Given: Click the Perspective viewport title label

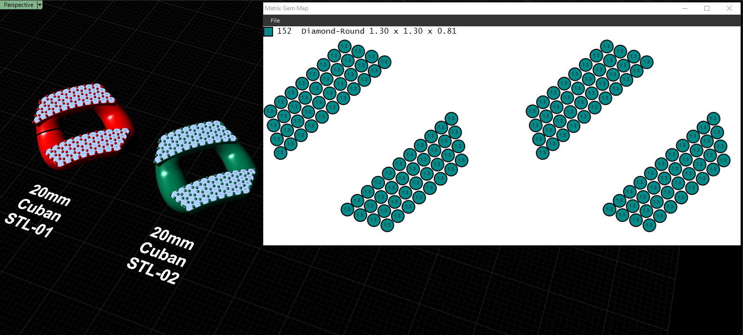Looking at the screenshot, I should (x=19, y=5).
